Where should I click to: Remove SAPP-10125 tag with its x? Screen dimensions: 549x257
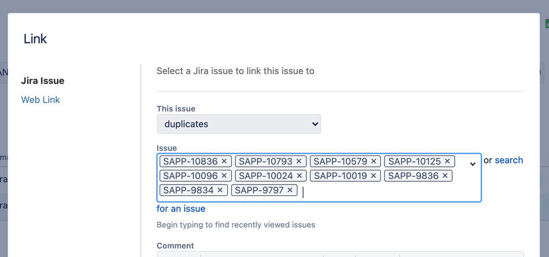[x=447, y=161]
